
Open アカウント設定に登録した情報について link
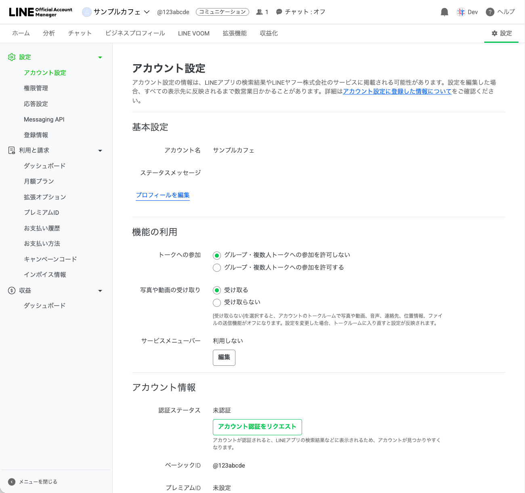click(x=397, y=91)
